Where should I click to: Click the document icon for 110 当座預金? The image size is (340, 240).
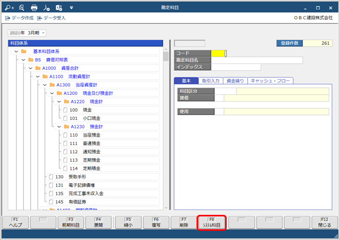coord(66,135)
